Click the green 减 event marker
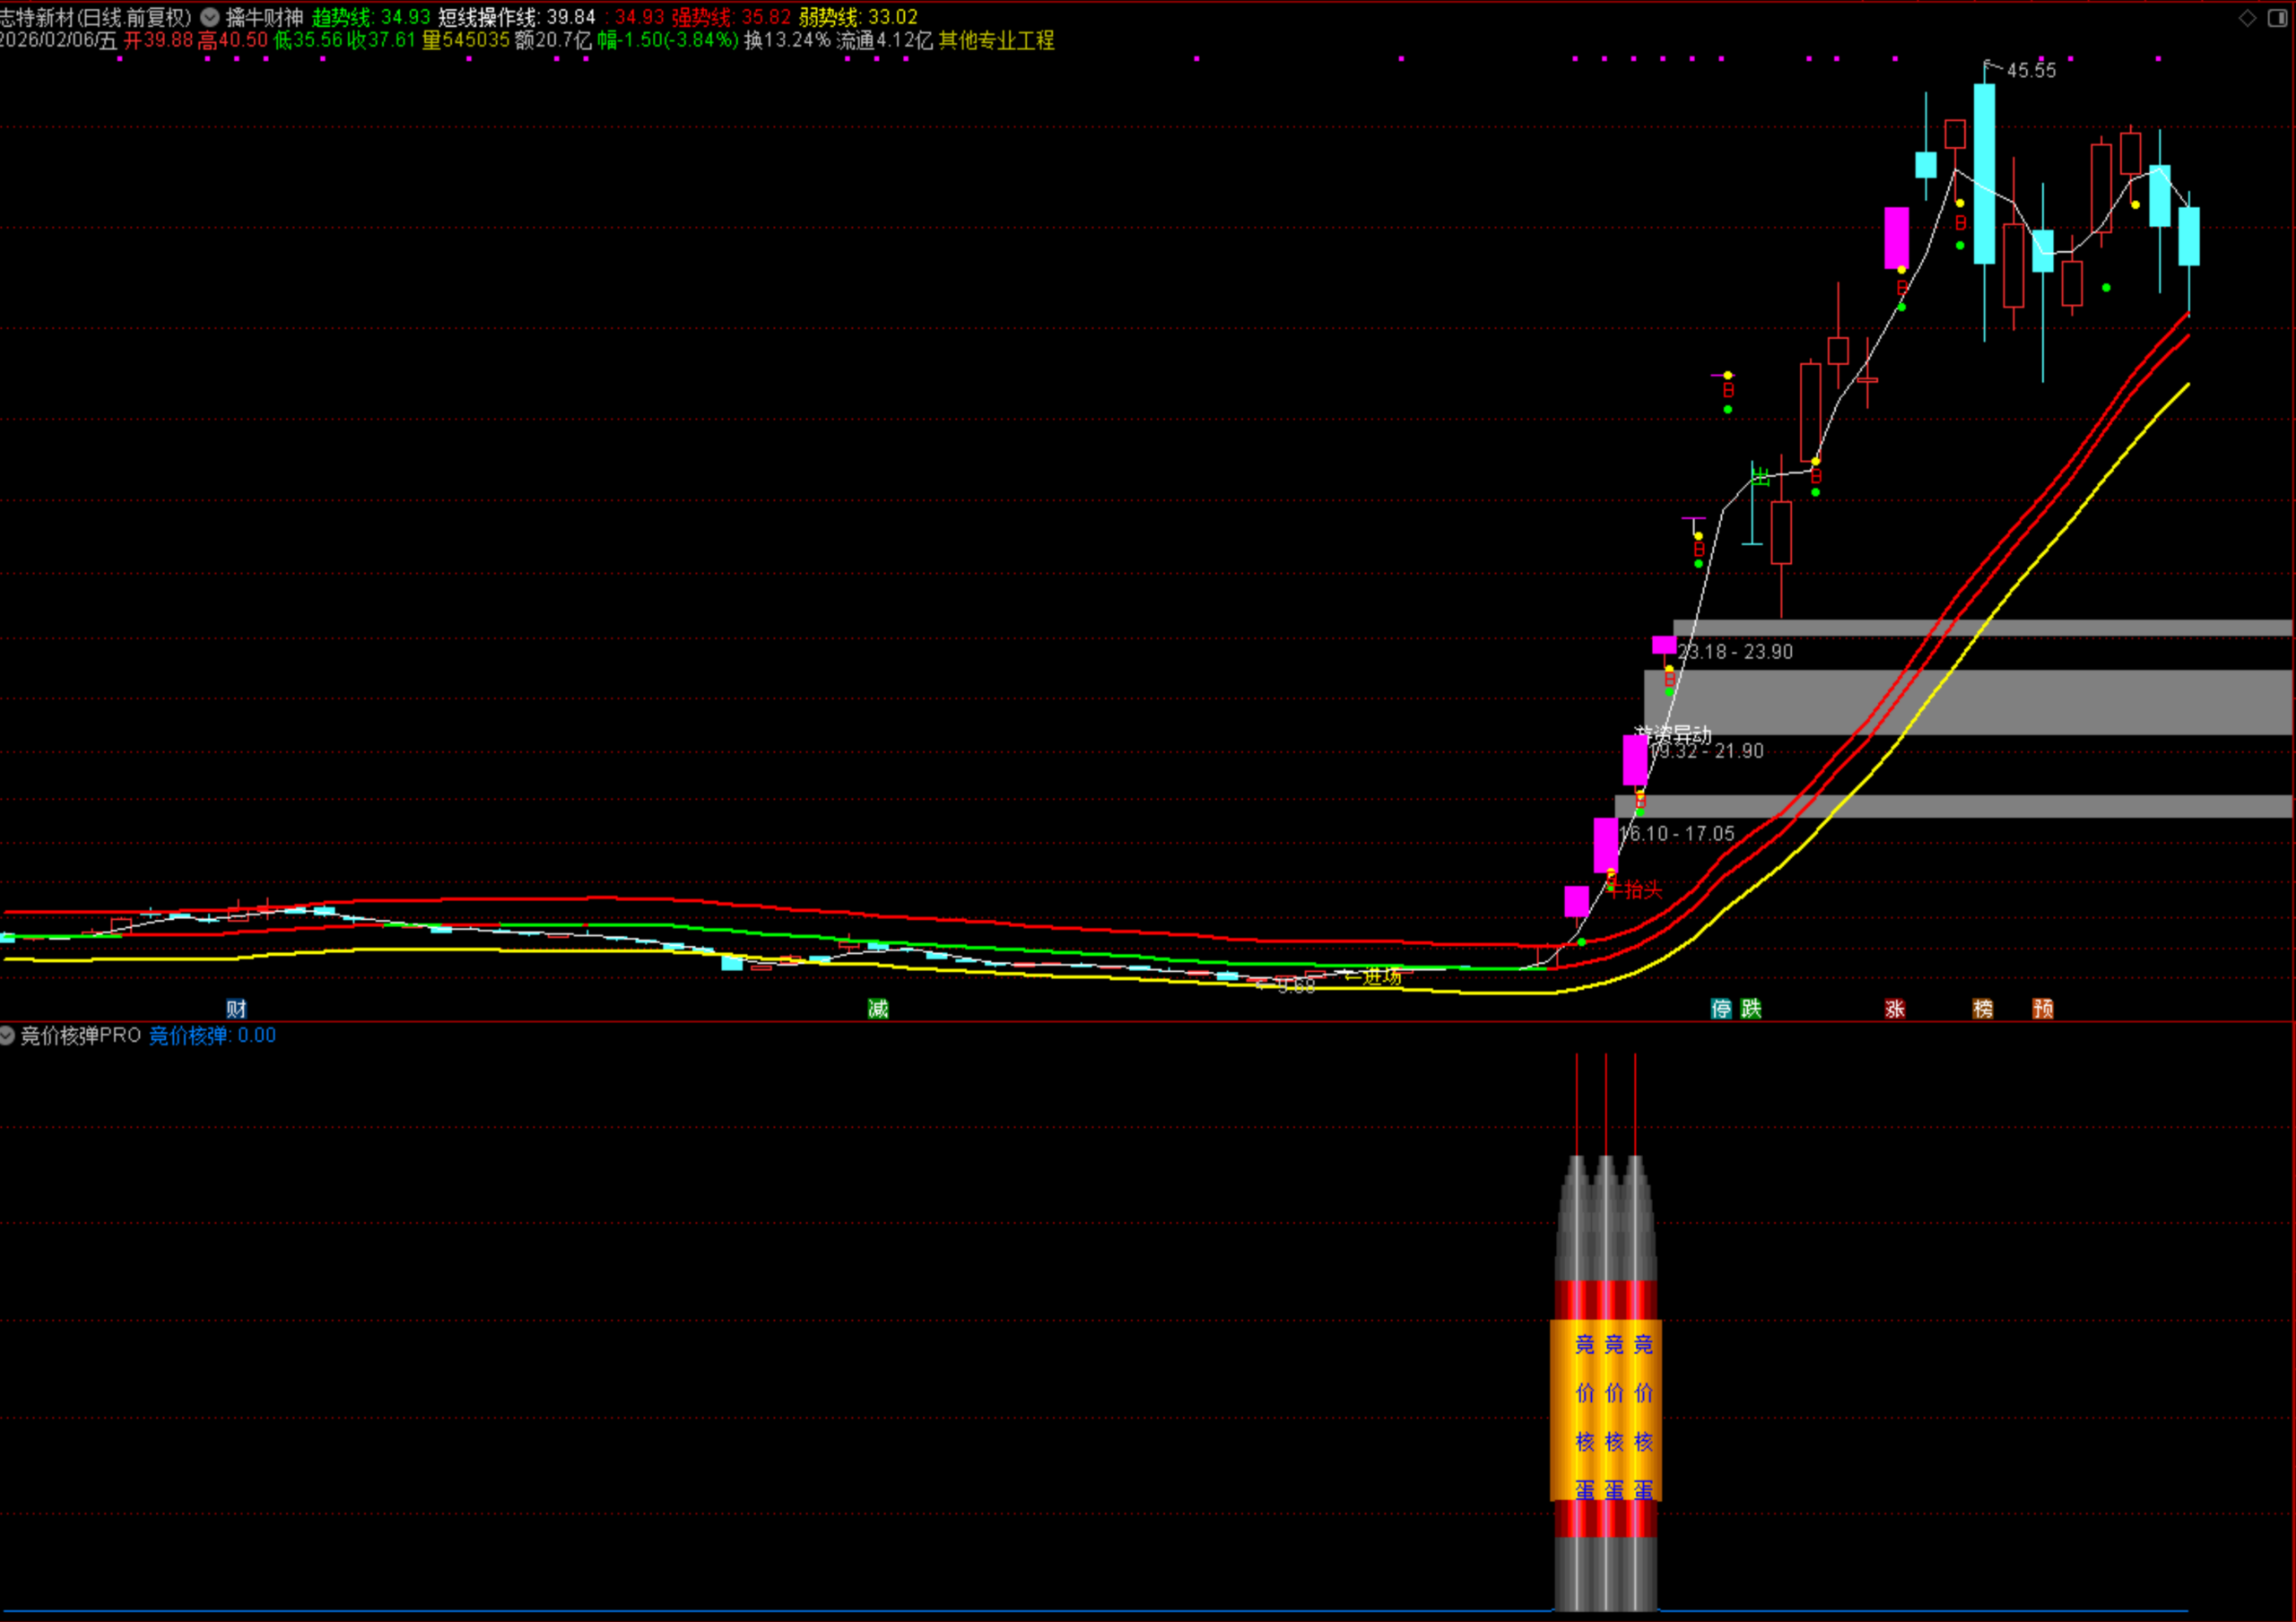The image size is (2296, 1622). [x=878, y=1008]
